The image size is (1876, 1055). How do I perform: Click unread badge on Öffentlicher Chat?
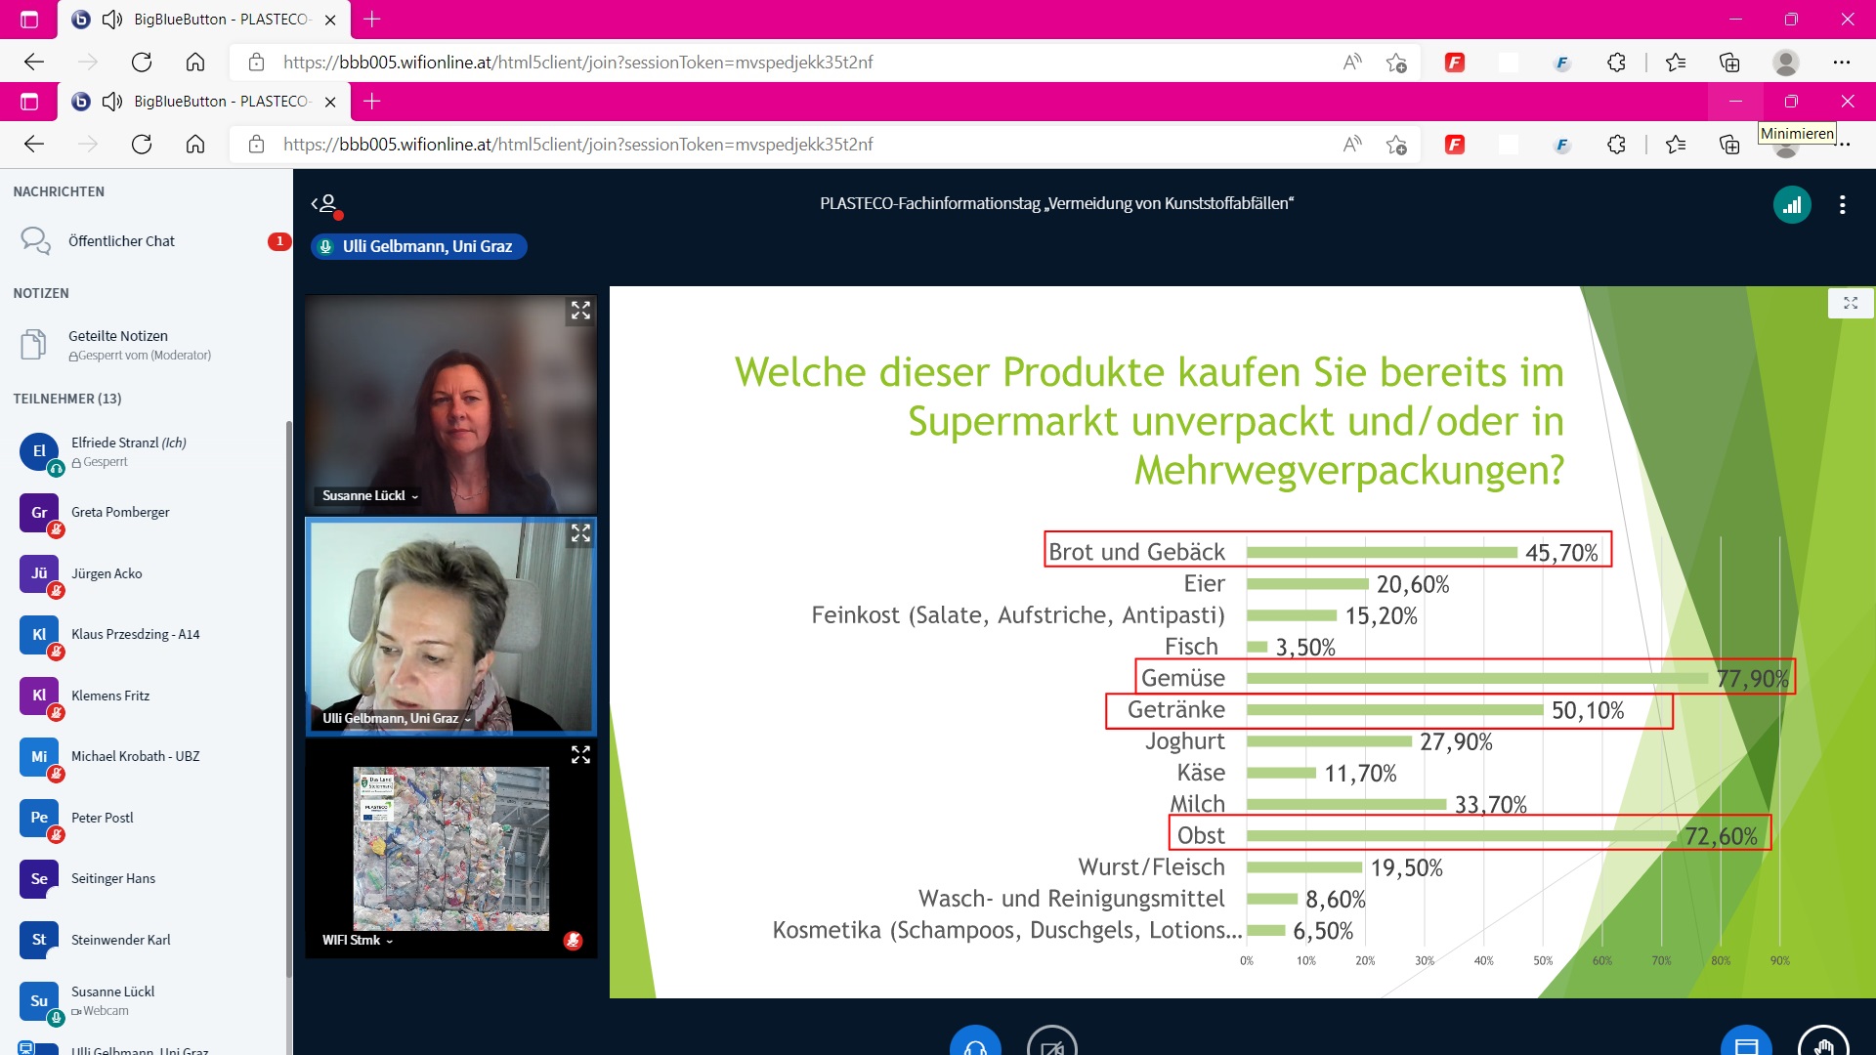(x=278, y=241)
